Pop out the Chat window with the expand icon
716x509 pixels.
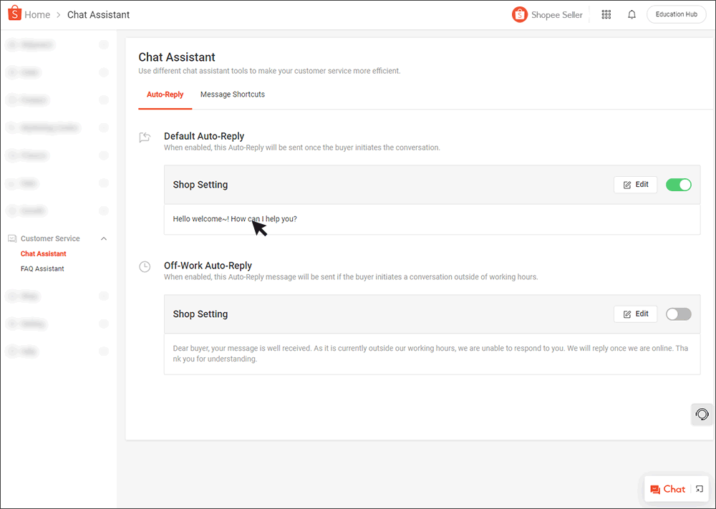click(700, 489)
